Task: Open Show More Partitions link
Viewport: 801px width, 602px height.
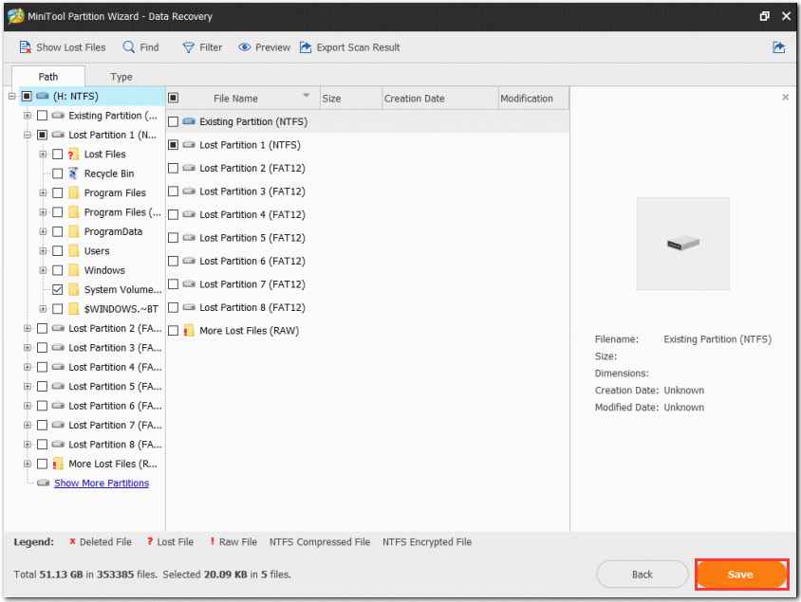Action: [101, 483]
